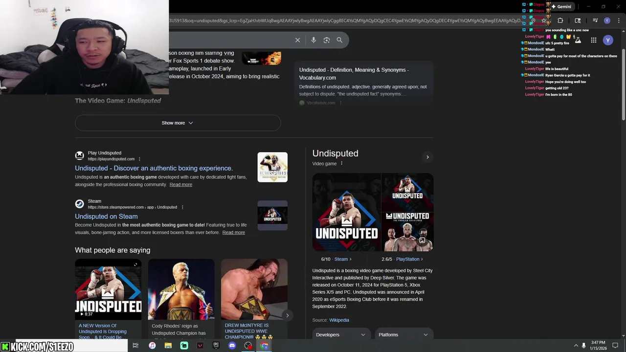Advance the What people are saying carousel
The width and height of the screenshot is (626, 352).
[x=287, y=315]
